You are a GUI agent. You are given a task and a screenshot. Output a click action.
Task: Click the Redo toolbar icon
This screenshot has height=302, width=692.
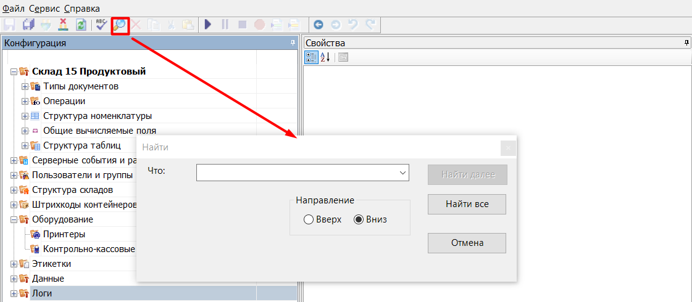pos(371,25)
